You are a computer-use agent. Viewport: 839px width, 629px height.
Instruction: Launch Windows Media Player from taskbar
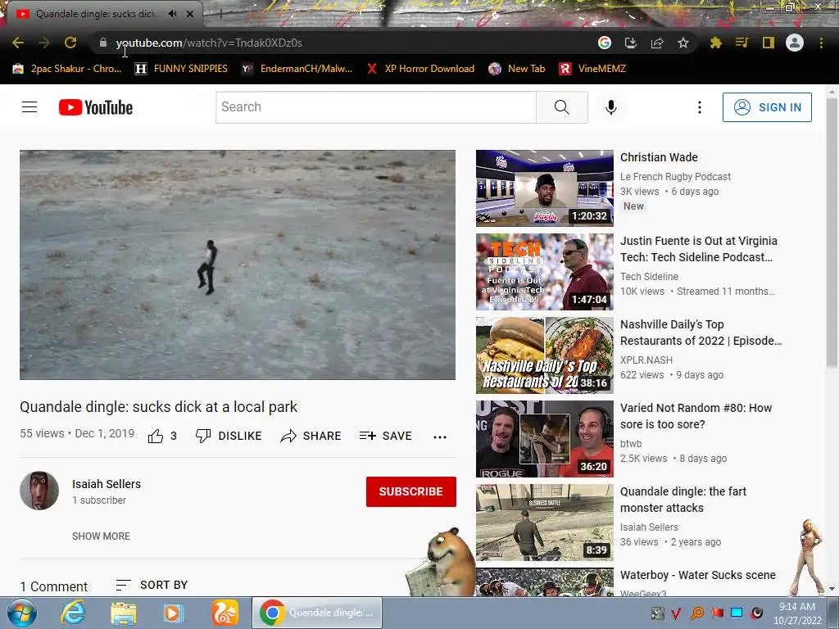click(174, 613)
